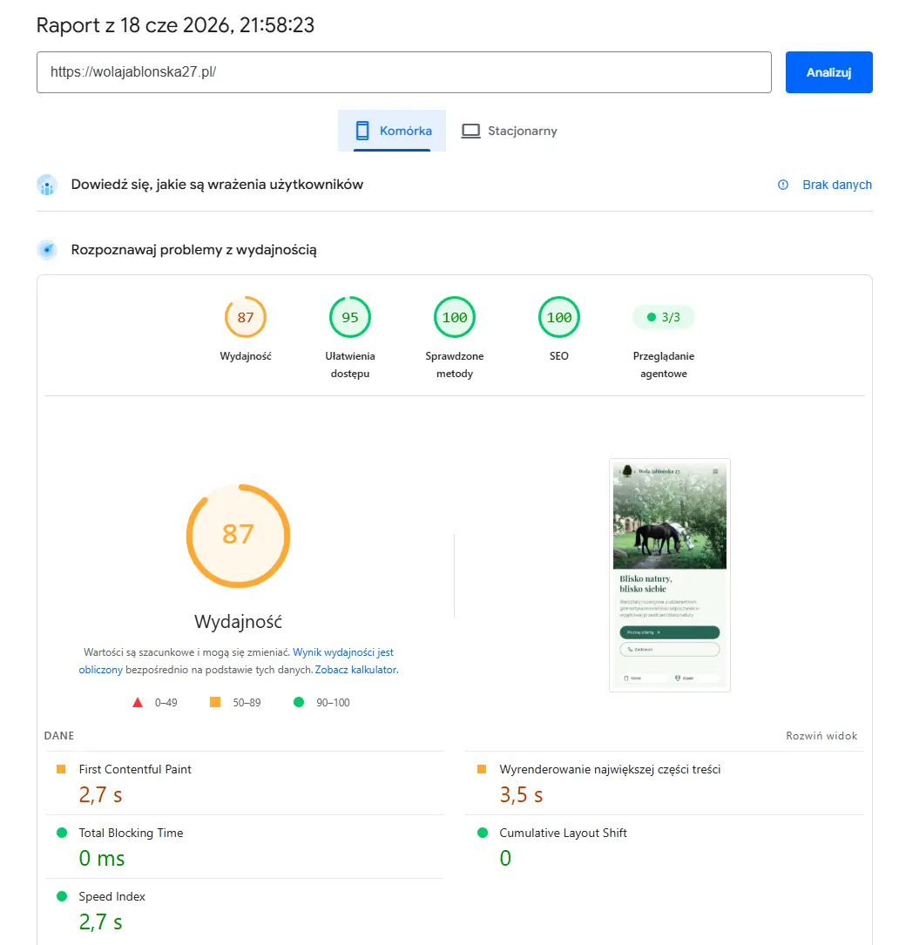This screenshot has height=945, width=899.
Task: Click the Total Blocking Time label
Action: pyautogui.click(x=131, y=833)
